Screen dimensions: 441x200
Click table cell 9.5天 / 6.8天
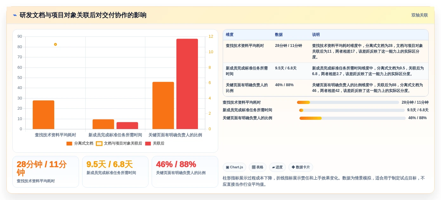point(286,68)
